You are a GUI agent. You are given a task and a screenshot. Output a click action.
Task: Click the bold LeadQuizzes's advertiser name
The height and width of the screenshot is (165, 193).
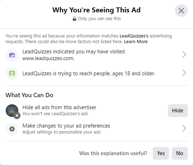coord(134,36)
